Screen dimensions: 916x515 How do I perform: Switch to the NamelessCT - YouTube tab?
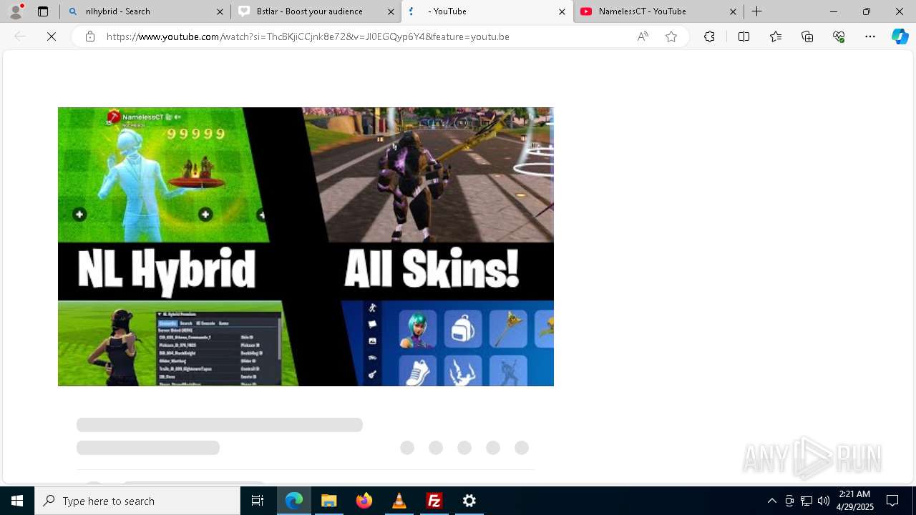pos(658,11)
